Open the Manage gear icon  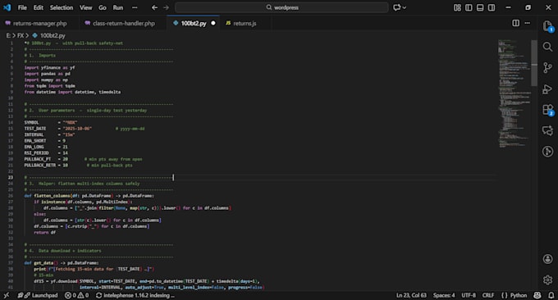coord(547,280)
